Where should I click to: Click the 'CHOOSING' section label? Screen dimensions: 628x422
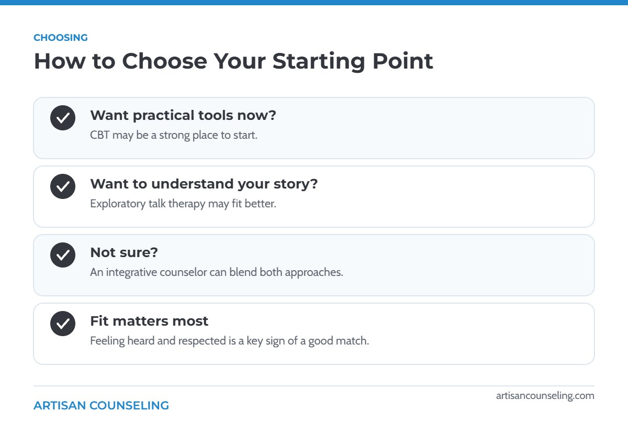[61, 38]
